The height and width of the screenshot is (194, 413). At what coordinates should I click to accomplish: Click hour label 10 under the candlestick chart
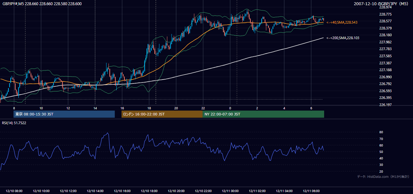point(41,108)
